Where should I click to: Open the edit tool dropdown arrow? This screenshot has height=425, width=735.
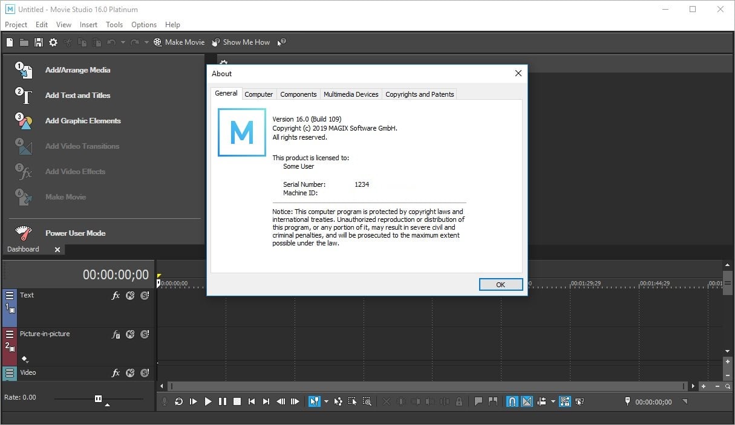[x=326, y=401]
